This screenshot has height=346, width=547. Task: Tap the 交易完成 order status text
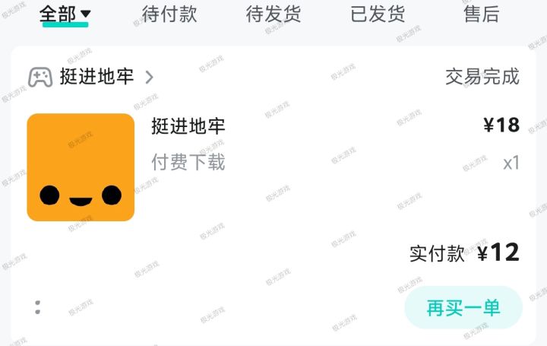(482, 77)
